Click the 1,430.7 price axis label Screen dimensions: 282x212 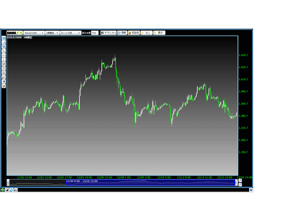[x=243, y=55]
